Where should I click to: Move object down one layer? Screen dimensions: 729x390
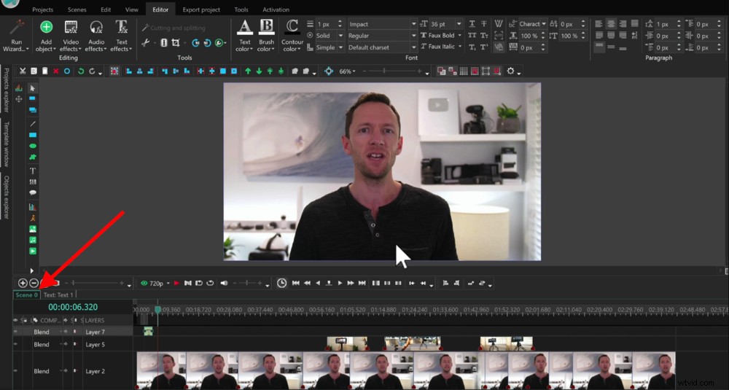[x=259, y=71]
